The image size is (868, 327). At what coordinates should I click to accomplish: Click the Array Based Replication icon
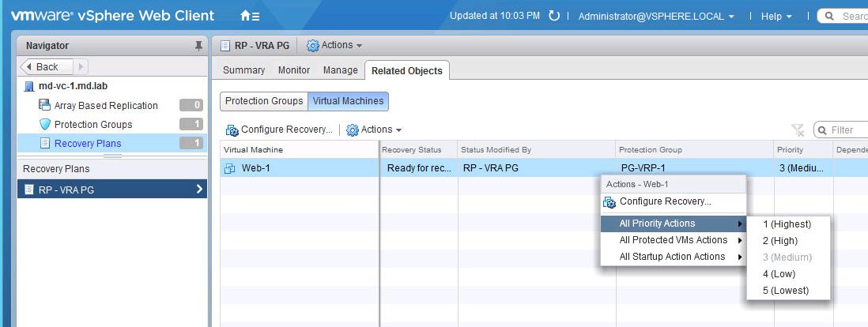pos(45,105)
